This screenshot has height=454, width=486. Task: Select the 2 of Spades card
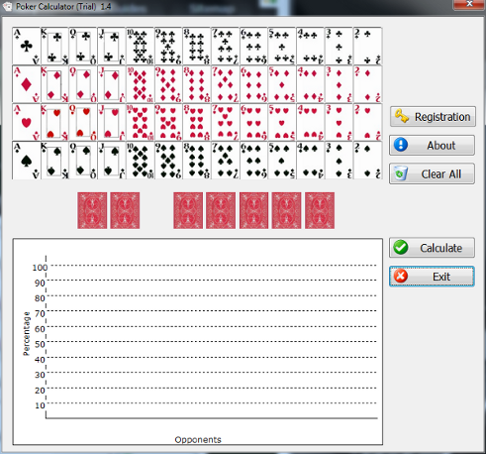[368, 161]
